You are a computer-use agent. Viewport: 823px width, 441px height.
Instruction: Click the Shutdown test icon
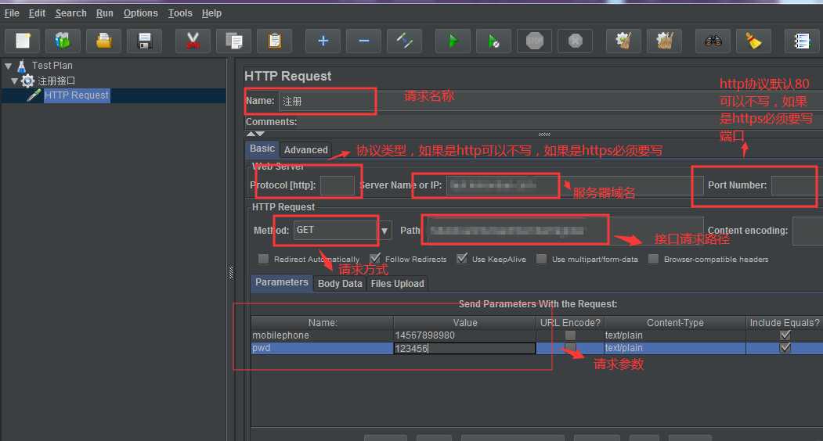click(576, 41)
